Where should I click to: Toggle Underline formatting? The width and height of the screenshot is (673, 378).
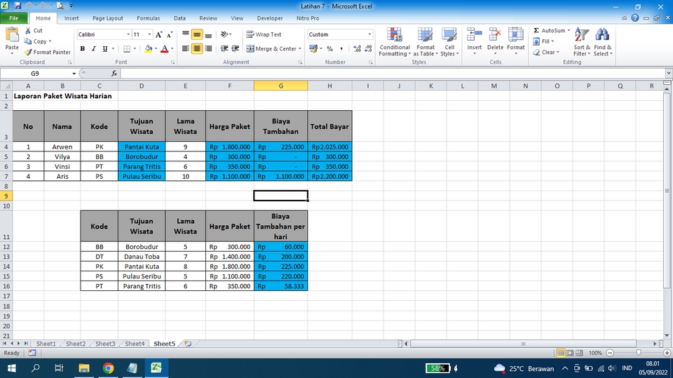pyautogui.click(x=104, y=48)
